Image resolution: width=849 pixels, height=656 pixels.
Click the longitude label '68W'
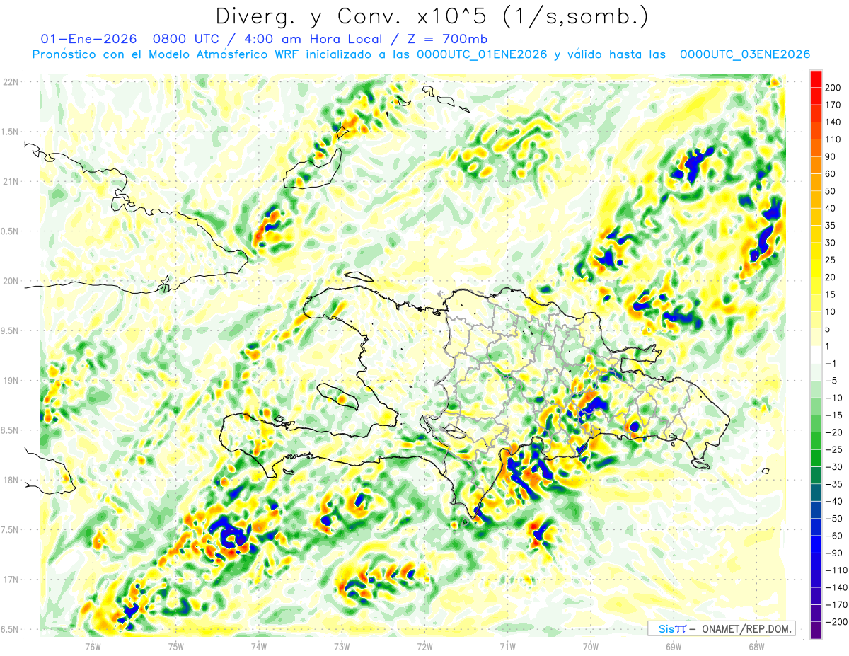click(x=756, y=646)
